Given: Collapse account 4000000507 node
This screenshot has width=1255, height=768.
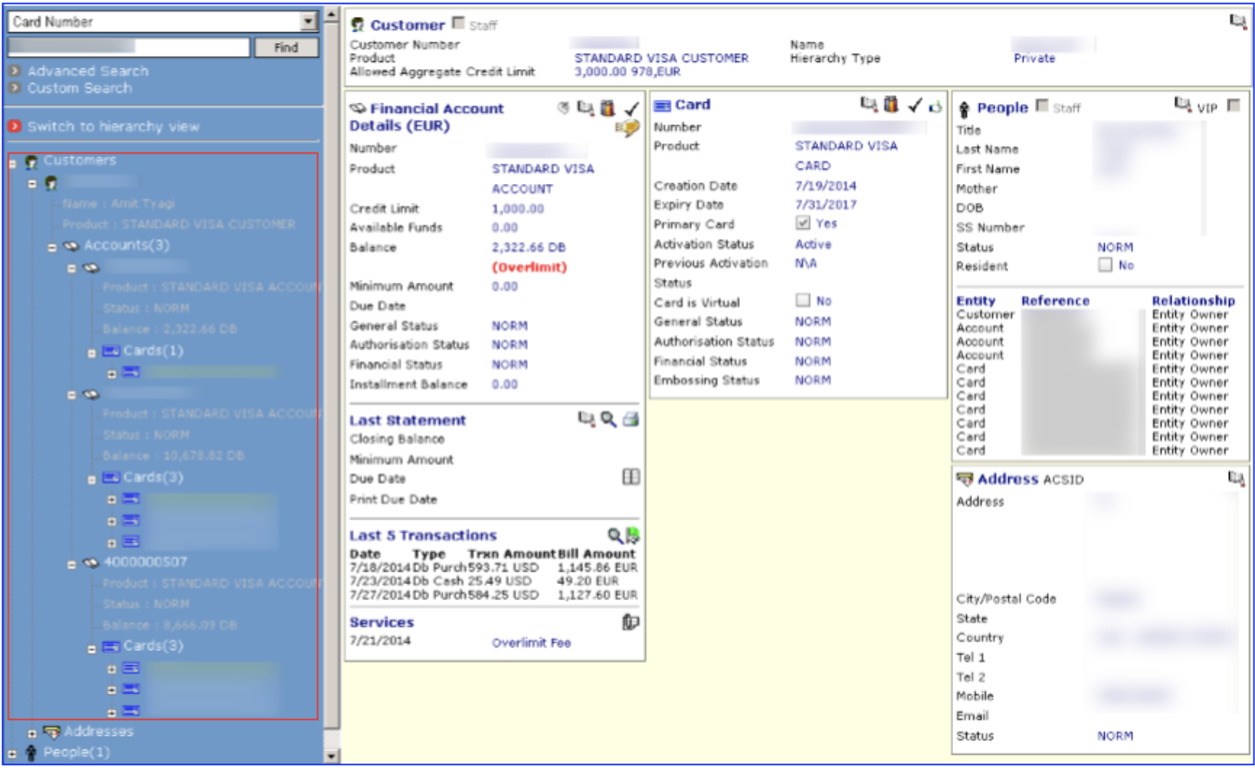Looking at the screenshot, I should (x=72, y=564).
